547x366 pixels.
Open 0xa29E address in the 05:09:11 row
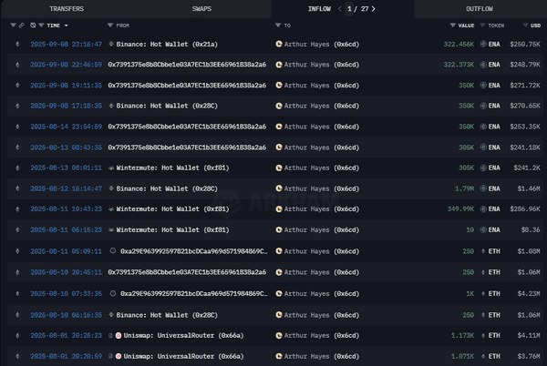pyautogui.click(x=193, y=250)
